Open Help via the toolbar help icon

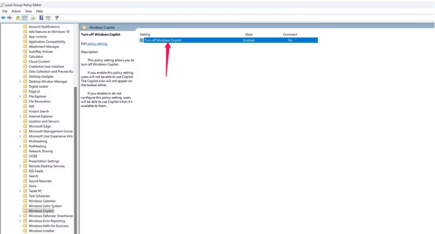[41, 18]
